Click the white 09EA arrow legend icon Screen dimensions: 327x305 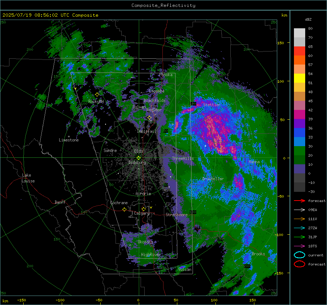(299, 210)
